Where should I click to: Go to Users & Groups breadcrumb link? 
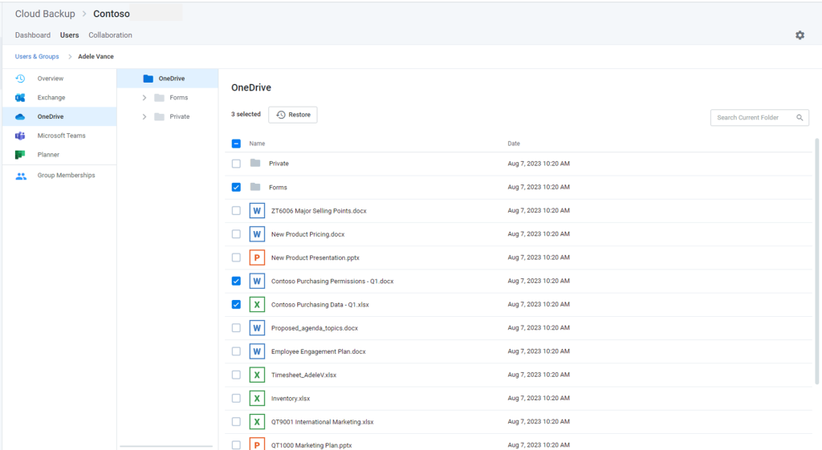pyautogui.click(x=37, y=57)
